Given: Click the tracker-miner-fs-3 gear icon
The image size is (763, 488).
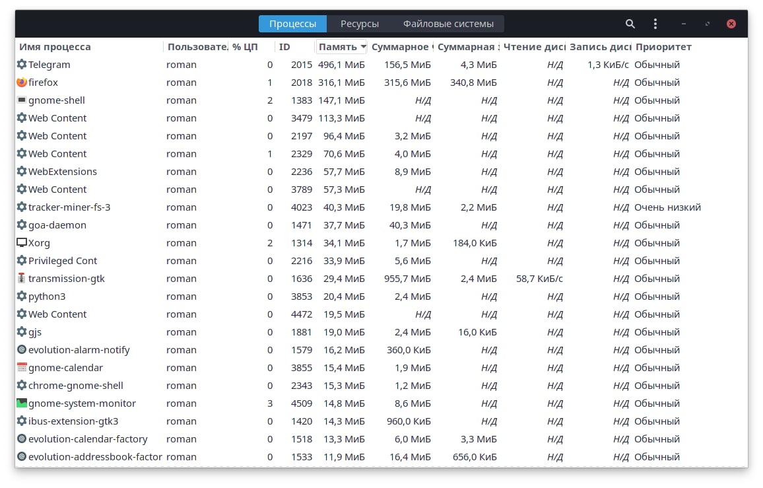Looking at the screenshot, I should 21,207.
